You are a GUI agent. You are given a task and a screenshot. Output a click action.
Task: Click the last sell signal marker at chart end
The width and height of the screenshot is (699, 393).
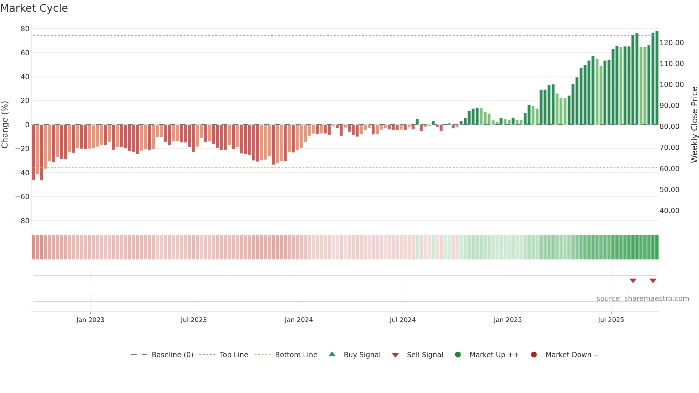pos(653,281)
